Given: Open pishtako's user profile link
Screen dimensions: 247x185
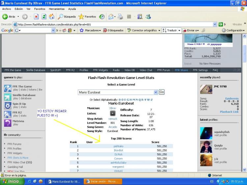Looking at the screenshot, I should point(118,146).
